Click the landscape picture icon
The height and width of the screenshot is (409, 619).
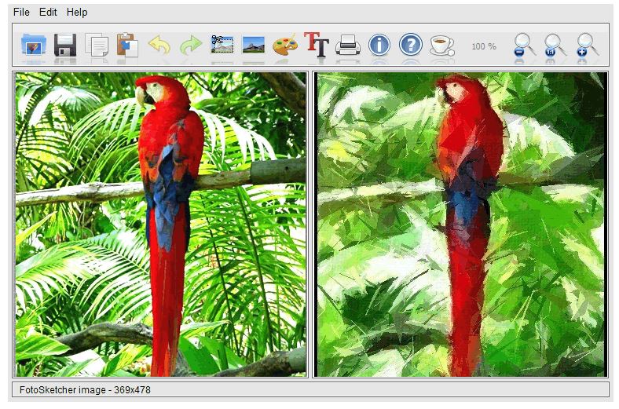coord(253,45)
